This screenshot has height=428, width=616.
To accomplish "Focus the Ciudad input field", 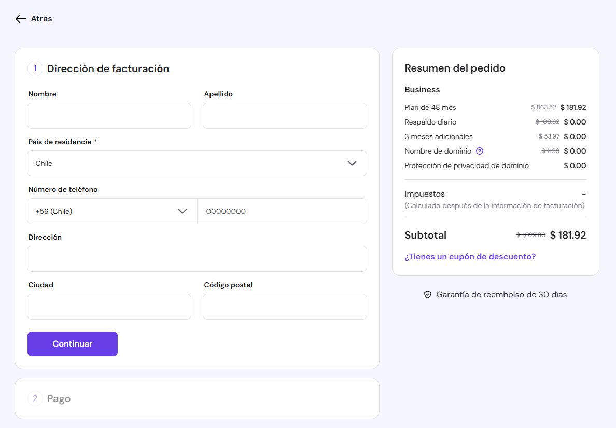I will pyautogui.click(x=109, y=307).
